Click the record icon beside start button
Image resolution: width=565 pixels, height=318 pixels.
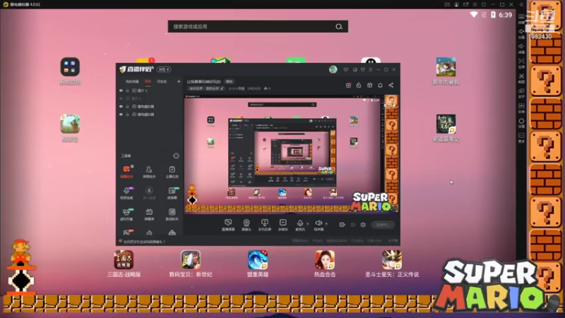[342, 225]
